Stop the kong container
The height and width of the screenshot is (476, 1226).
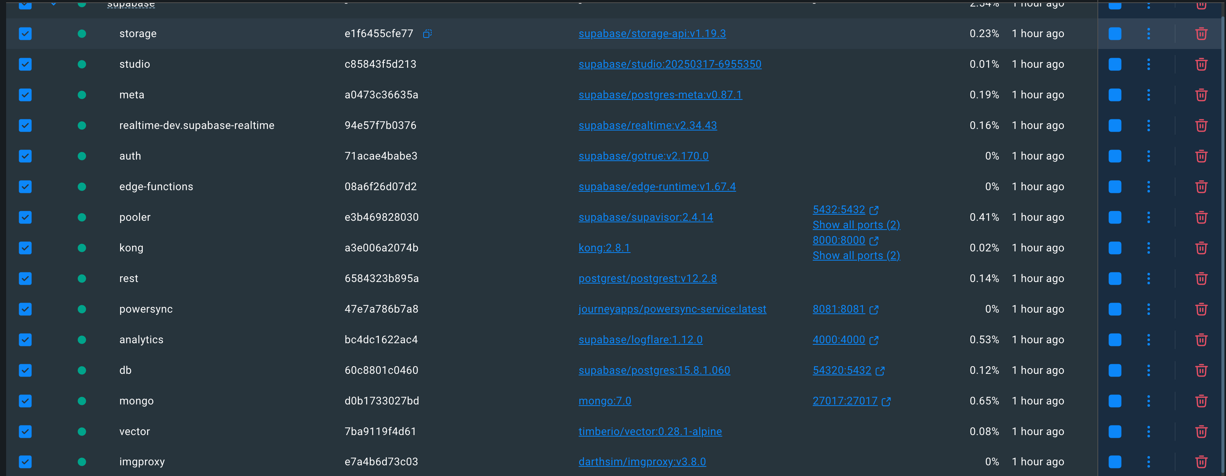pos(1115,248)
